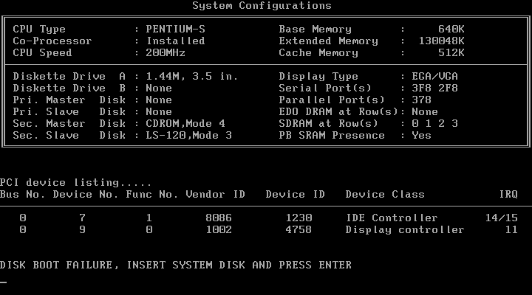Click the System Configurations title

coord(262,6)
